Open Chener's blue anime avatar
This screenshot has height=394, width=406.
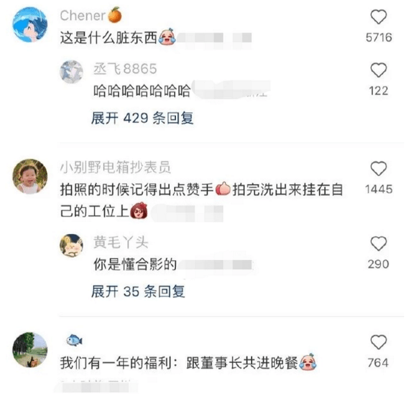click(x=30, y=24)
